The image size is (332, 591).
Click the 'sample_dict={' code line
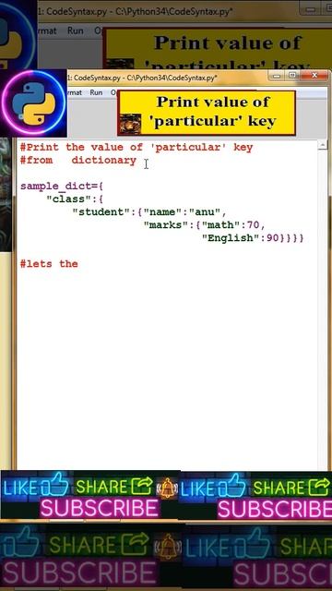(x=62, y=187)
